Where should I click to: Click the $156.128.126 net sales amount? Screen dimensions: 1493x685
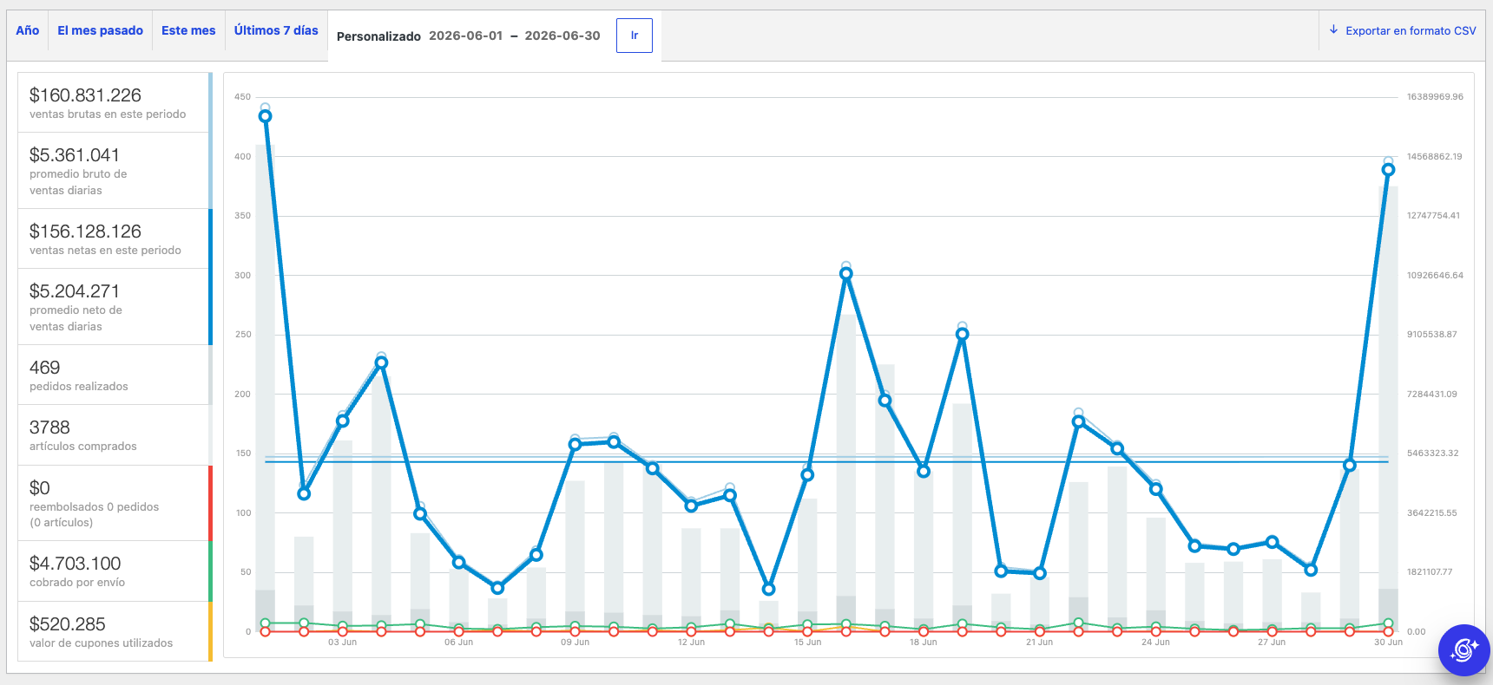click(85, 232)
